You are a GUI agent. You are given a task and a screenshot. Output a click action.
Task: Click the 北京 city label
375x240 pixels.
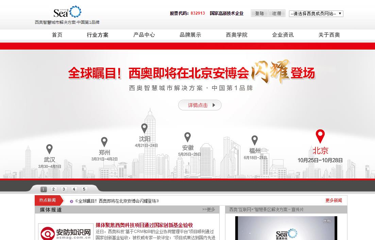[x=320, y=151]
